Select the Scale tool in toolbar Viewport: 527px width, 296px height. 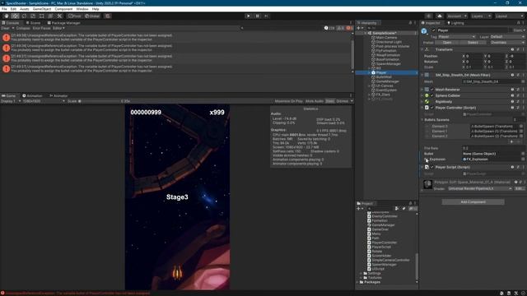(x=33, y=16)
